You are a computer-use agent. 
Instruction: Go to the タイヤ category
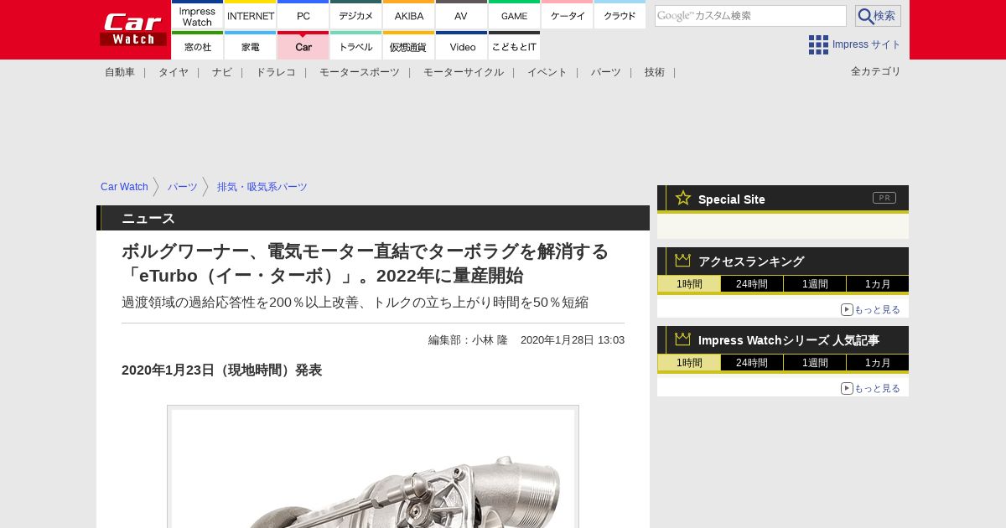pyautogui.click(x=174, y=72)
